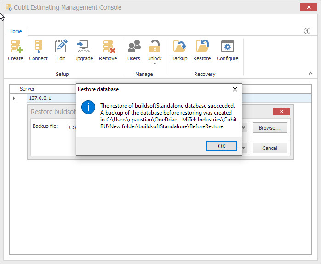This screenshot has height=264, width=321.
Task: Open the information icon at top right
Action: coord(307,31)
